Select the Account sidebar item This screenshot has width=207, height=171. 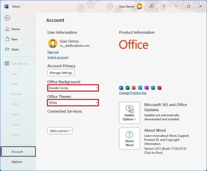click(18, 152)
